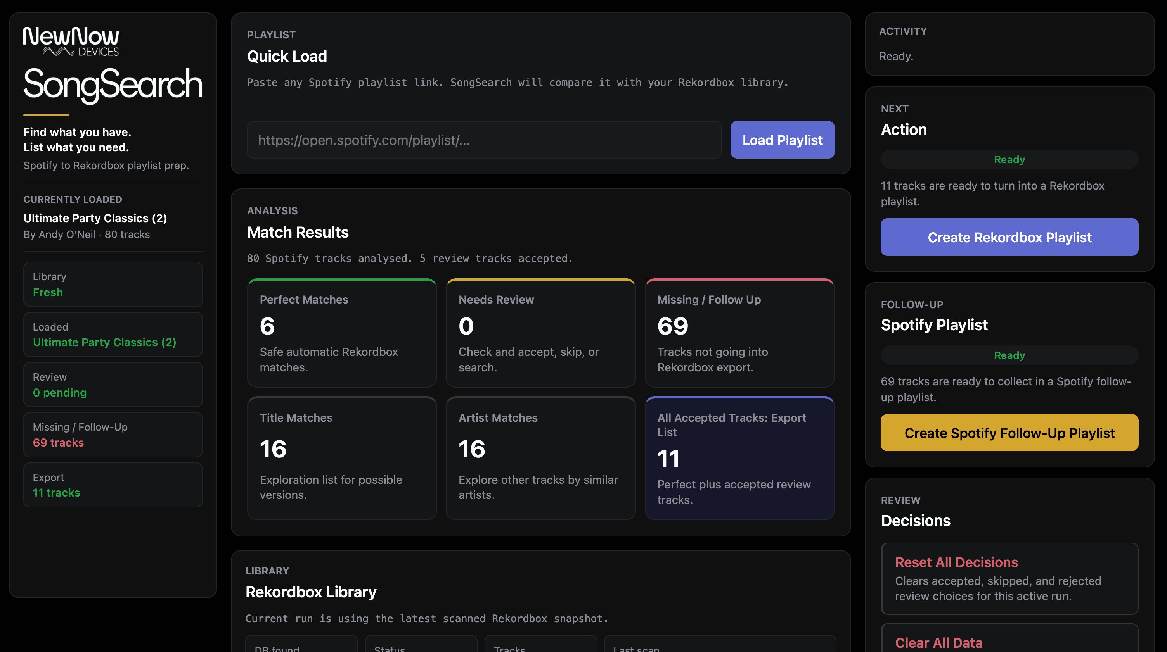Click the Load Playlist button

point(783,140)
